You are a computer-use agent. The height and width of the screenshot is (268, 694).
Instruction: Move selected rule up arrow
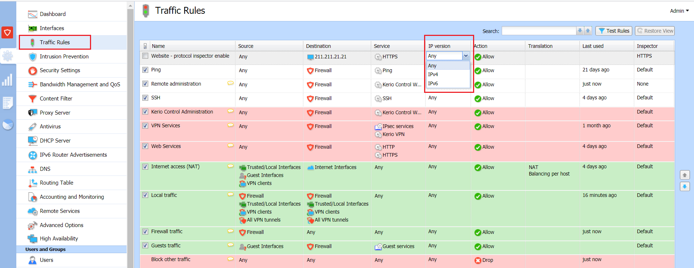[x=685, y=175]
